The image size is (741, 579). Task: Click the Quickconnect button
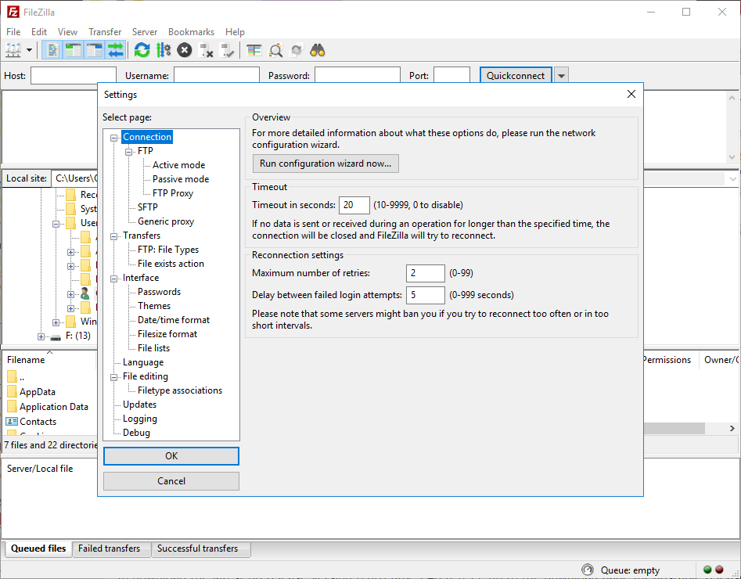click(516, 76)
